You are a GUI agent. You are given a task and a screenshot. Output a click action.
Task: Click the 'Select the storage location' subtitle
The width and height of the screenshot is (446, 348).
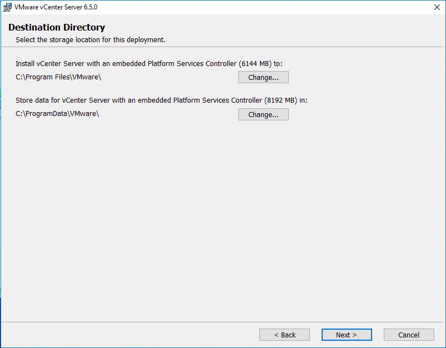click(x=90, y=40)
